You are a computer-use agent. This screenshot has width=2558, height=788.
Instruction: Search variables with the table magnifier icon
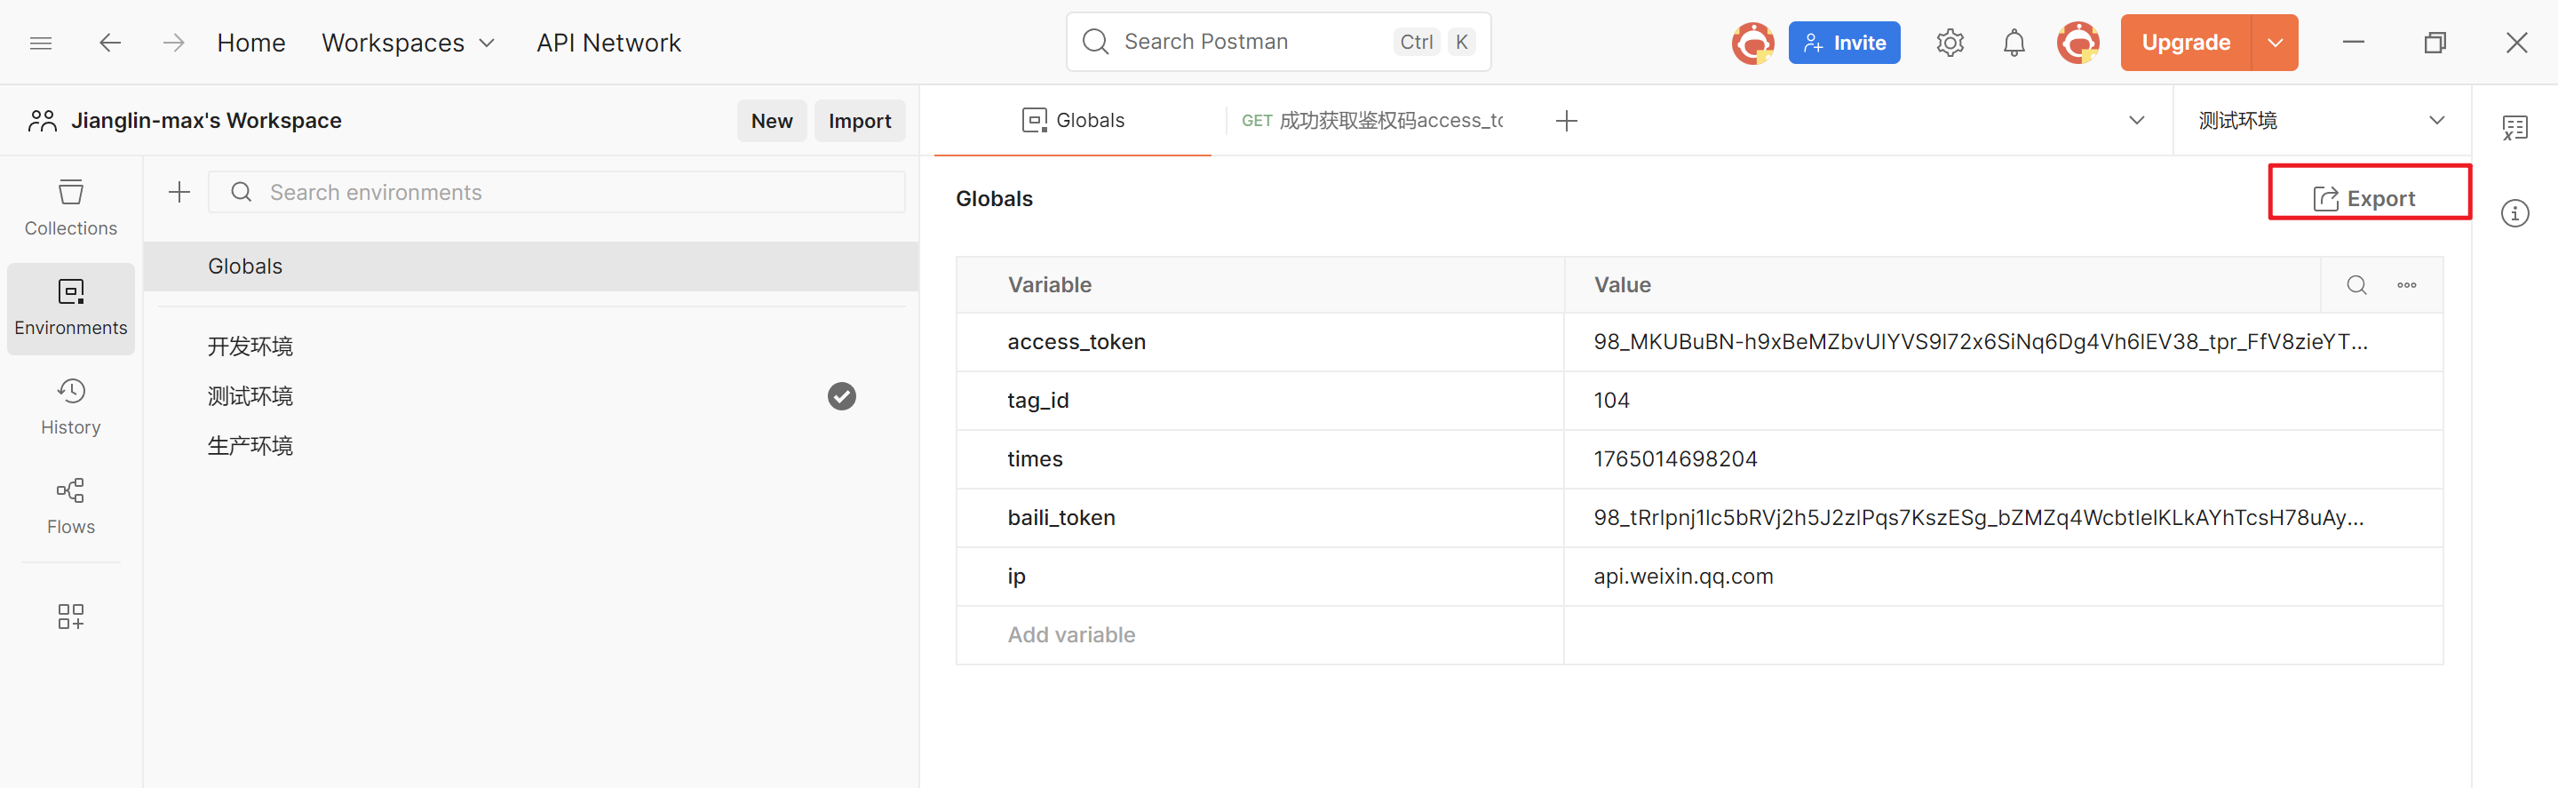coord(2356,285)
